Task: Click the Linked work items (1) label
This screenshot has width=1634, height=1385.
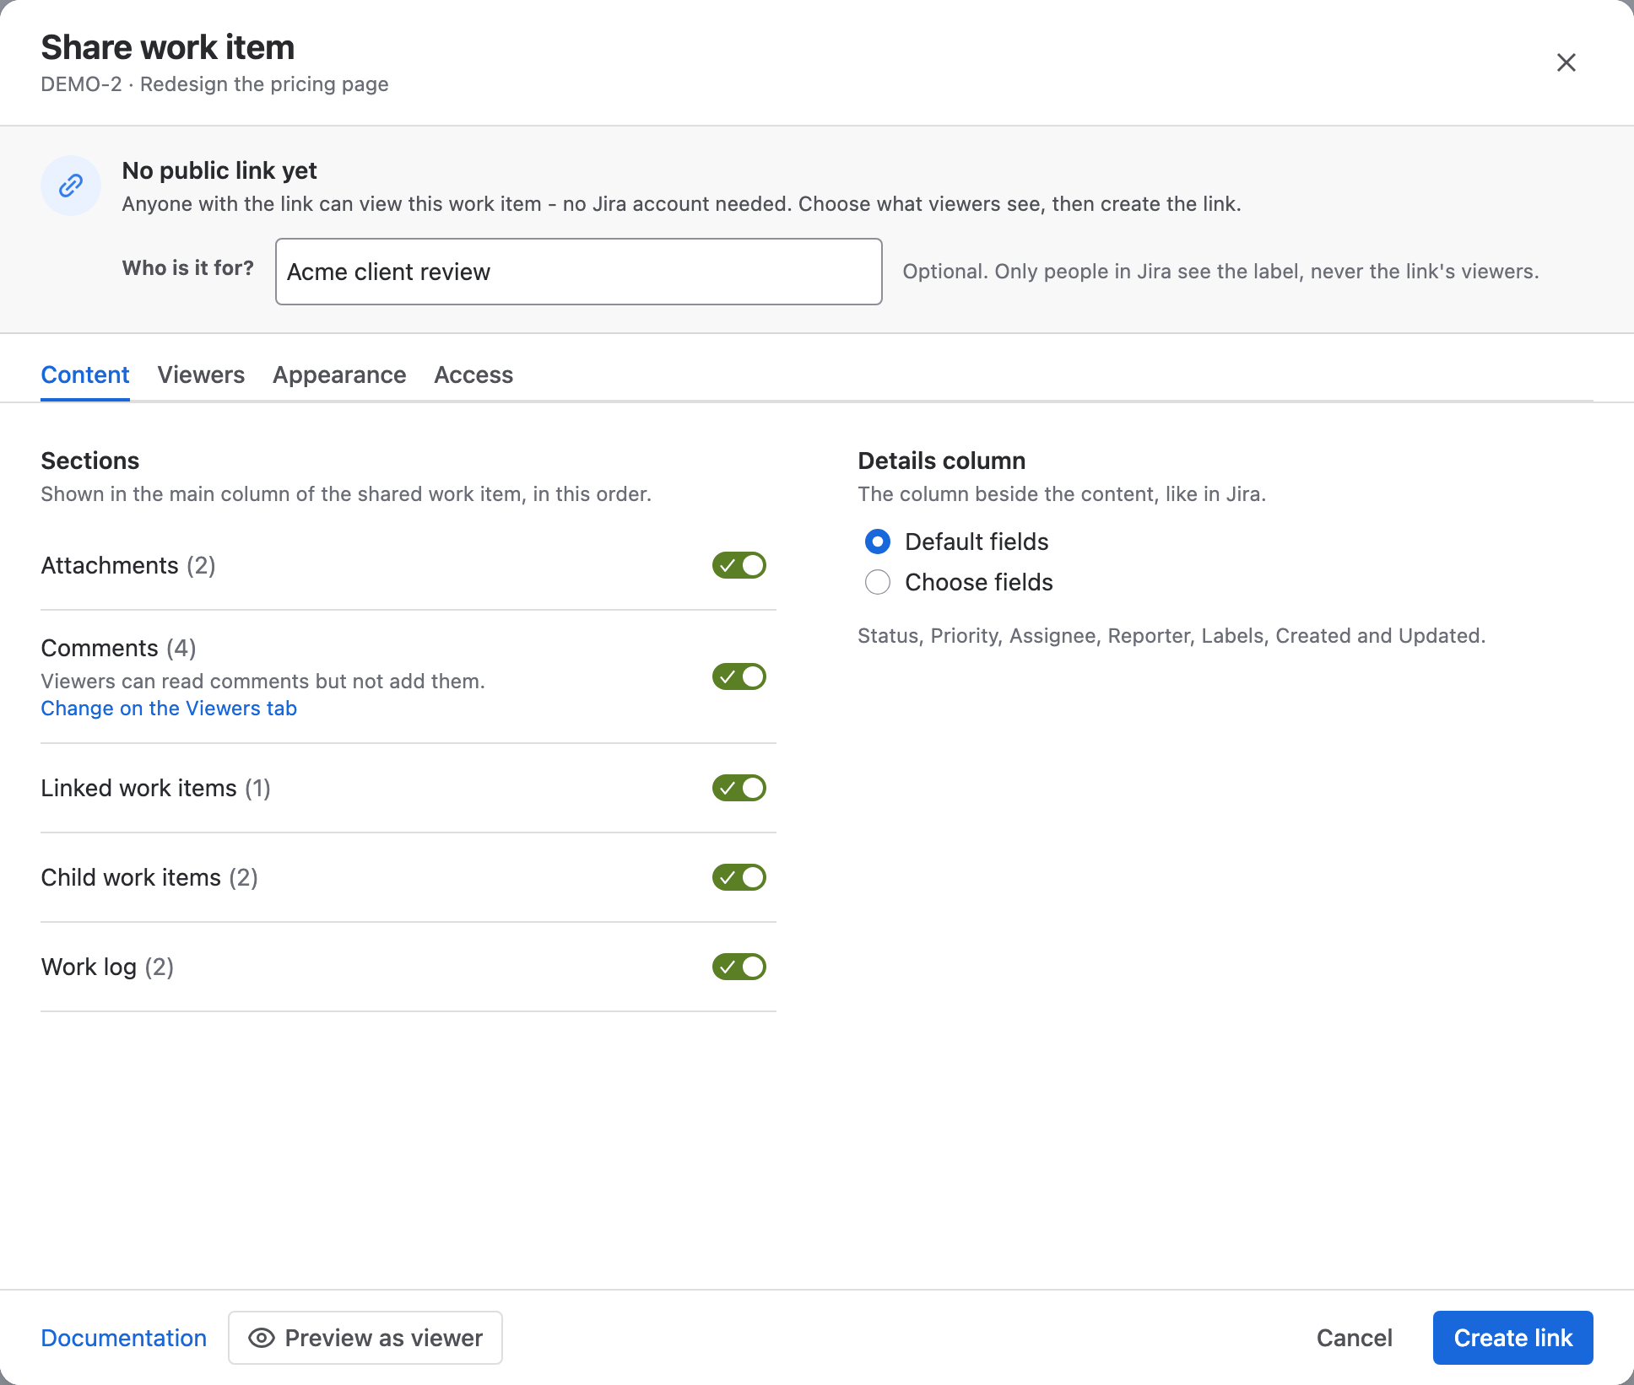Action: (x=156, y=788)
